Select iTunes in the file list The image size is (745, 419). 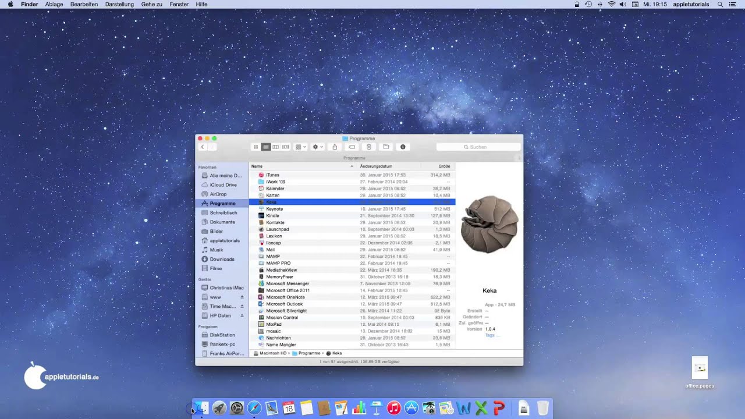click(x=352, y=175)
